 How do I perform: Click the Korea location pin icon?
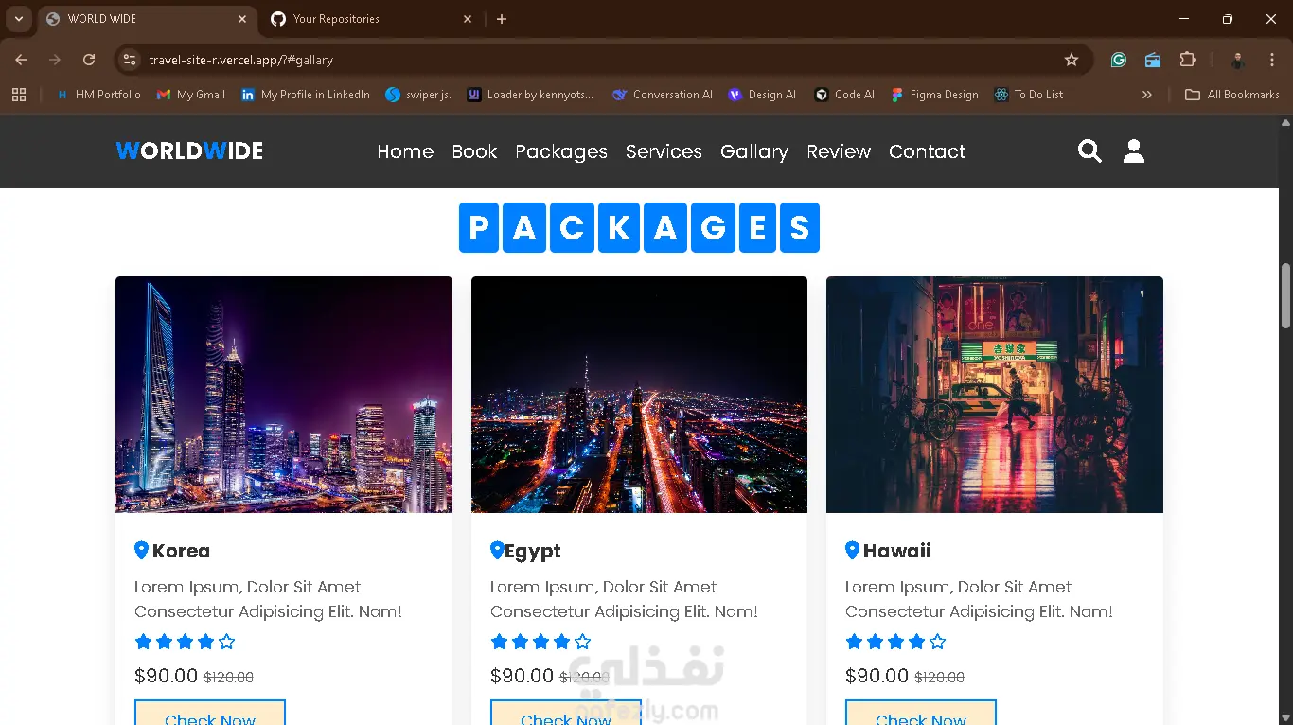point(142,550)
